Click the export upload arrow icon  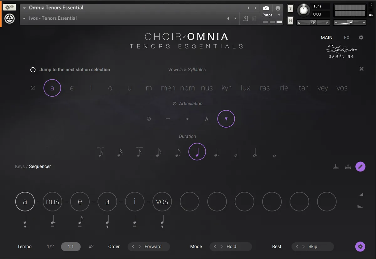348,167
